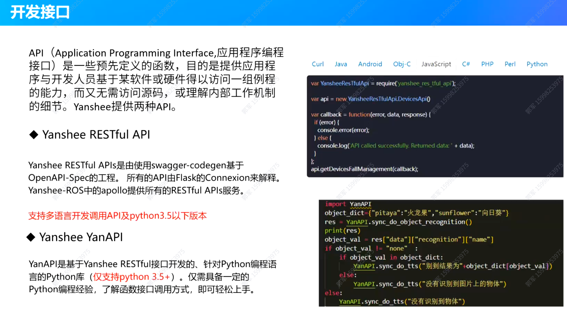Switch to the Obj-C tab

(x=402, y=64)
